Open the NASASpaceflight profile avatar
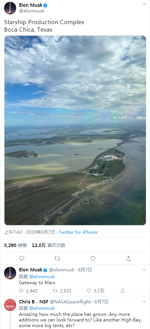 [x=10, y=305]
